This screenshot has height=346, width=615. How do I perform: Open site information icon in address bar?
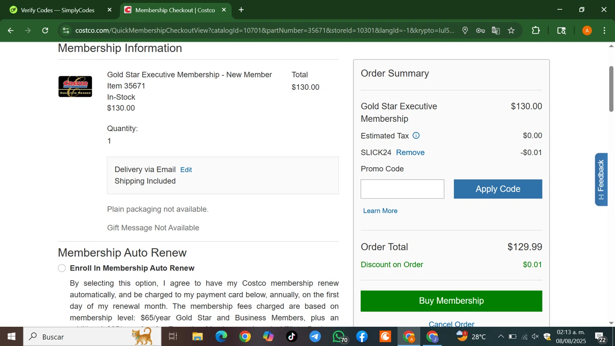[x=66, y=30]
